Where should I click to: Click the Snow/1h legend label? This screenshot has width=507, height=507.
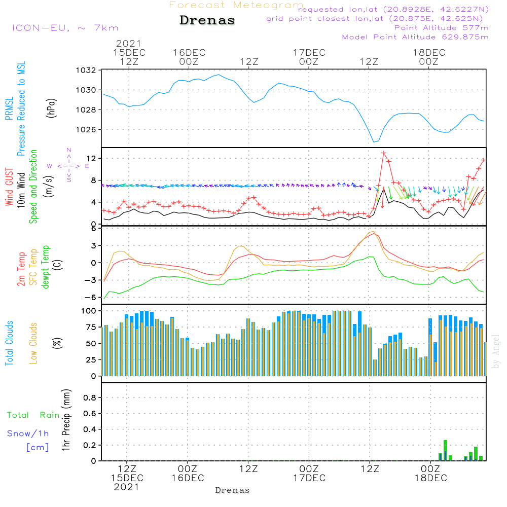click(28, 433)
